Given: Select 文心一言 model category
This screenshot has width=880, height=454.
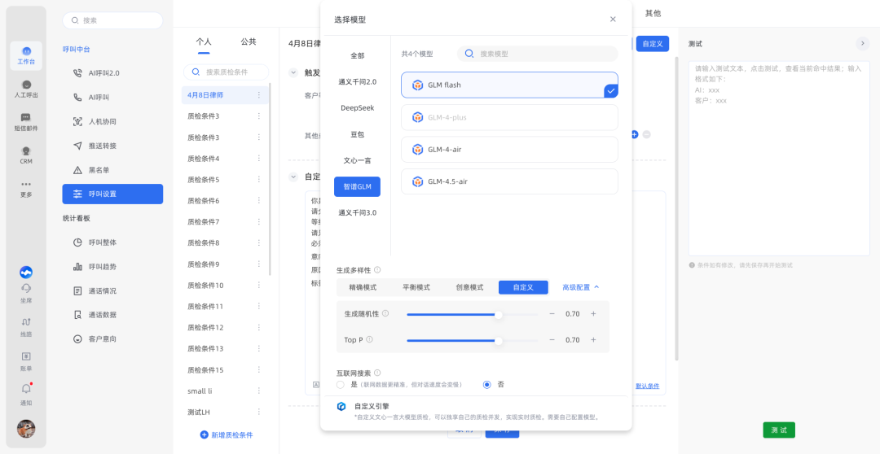Looking at the screenshot, I should (x=357, y=160).
